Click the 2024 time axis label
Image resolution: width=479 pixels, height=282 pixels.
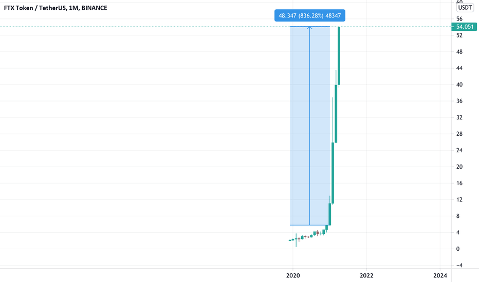pos(440,276)
